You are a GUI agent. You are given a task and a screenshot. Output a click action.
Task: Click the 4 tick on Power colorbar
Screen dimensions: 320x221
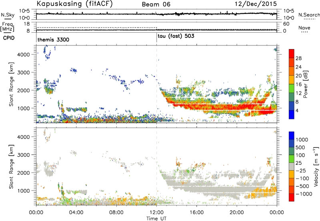(x=297, y=110)
